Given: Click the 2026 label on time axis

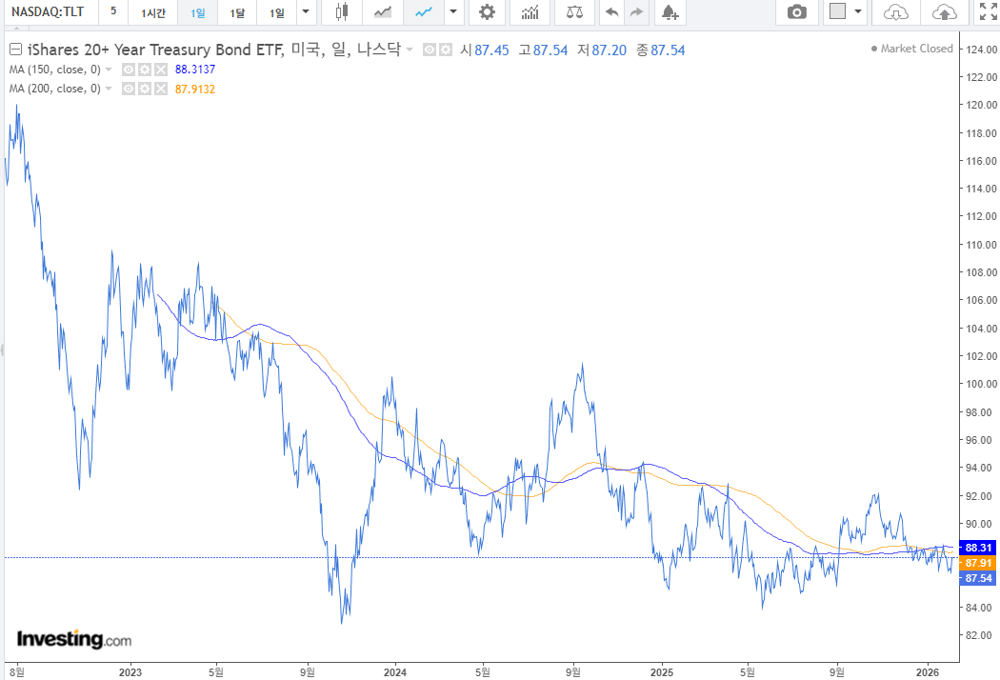Looking at the screenshot, I should click(928, 672).
